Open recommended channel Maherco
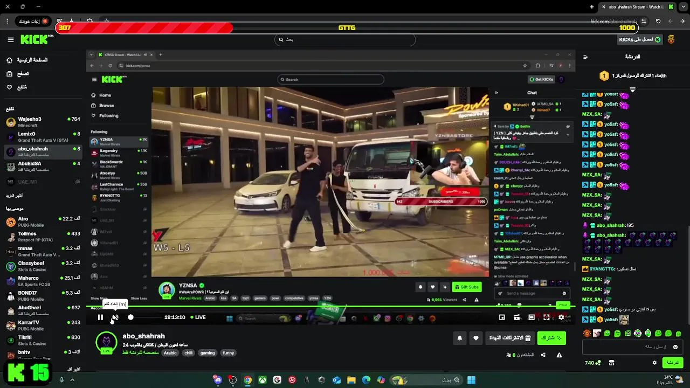This screenshot has height=388, width=690. pos(43,281)
